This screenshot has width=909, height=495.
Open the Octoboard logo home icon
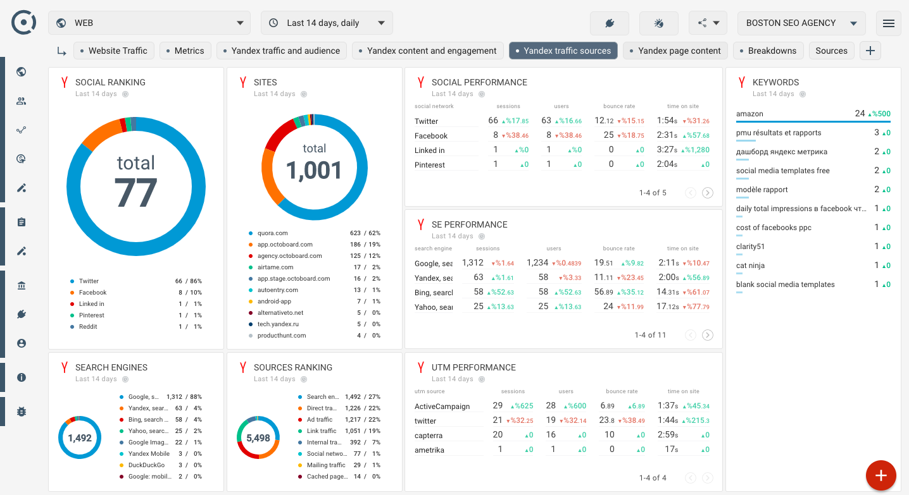pos(23,23)
